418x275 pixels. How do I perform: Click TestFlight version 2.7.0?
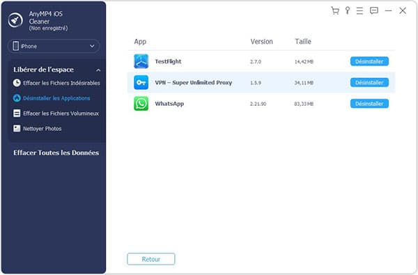[x=256, y=61]
